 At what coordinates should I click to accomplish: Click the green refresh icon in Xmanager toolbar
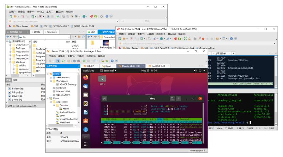tap(63, 61)
